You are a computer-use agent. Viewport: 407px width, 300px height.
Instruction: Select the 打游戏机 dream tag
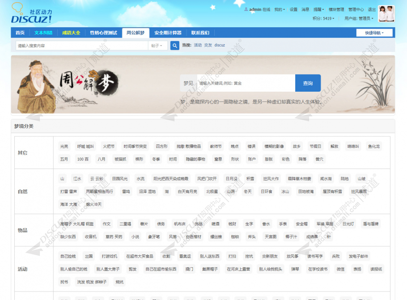[x=110, y=256]
